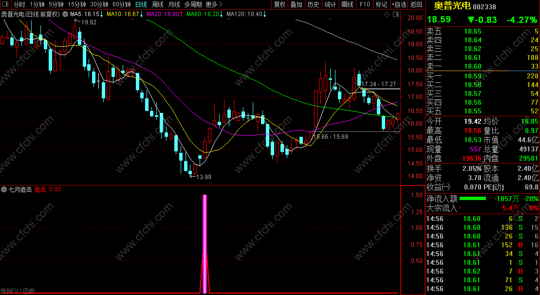Click the 15.66 - 15.69 gap label
Screen dimensions: 540x295
click(x=330, y=137)
